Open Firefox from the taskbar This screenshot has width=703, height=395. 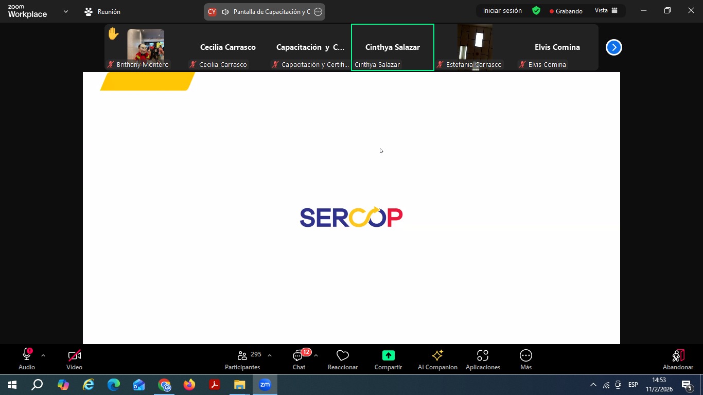coord(189,385)
